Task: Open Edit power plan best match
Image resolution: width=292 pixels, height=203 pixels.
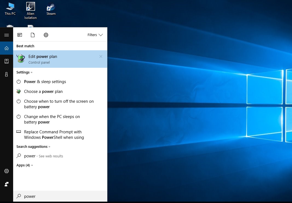Action: click(60, 59)
